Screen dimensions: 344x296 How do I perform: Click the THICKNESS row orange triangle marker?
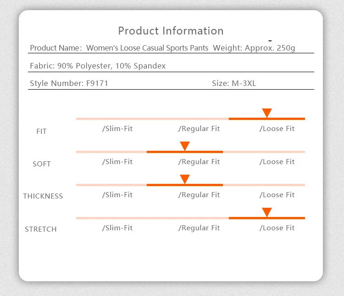click(185, 179)
